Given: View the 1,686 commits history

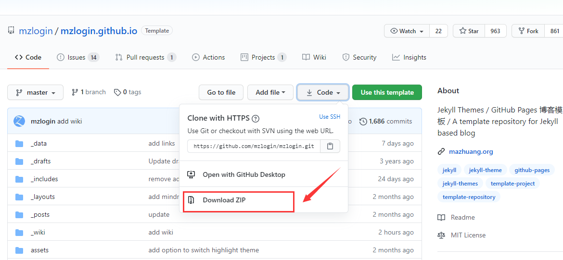Looking at the screenshot, I should click(x=385, y=121).
